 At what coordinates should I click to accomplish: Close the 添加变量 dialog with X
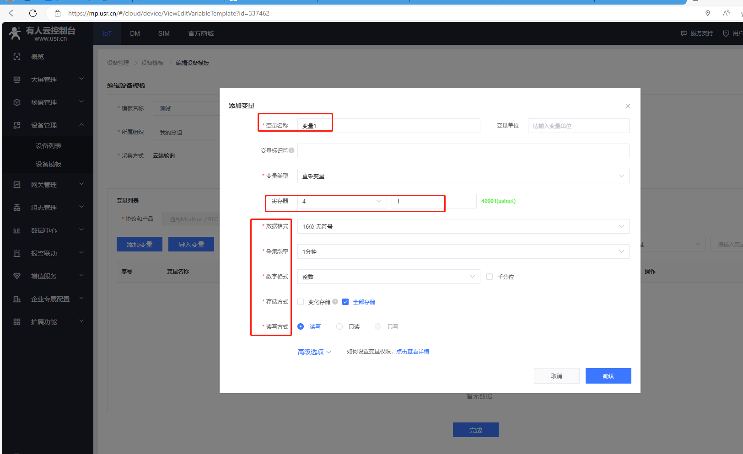627,106
